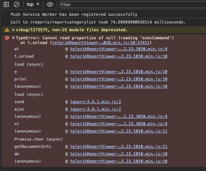This screenshot has width=206, height=171.
Task: Focus the console Filter input field
Action: [133, 5]
